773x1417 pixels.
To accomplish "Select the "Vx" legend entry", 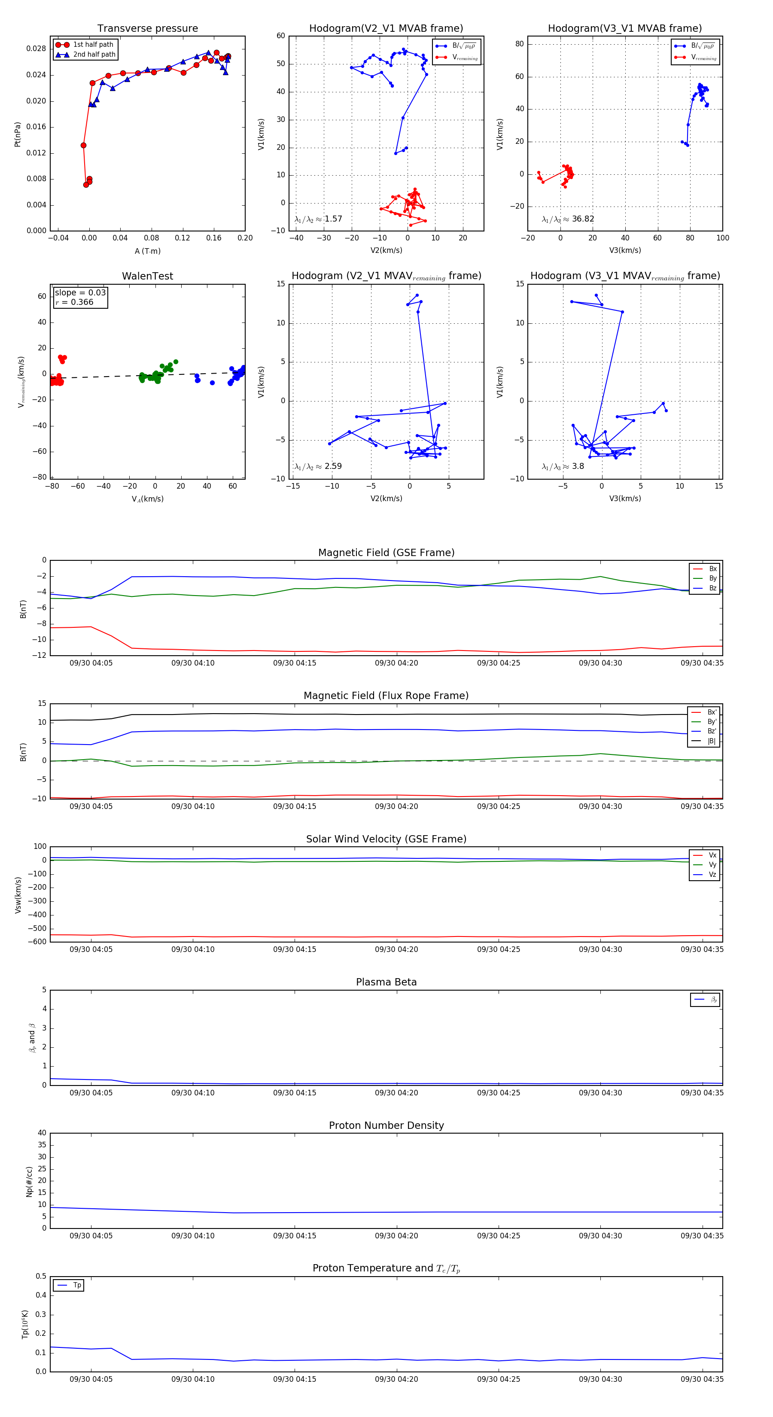I will (705, 855).
